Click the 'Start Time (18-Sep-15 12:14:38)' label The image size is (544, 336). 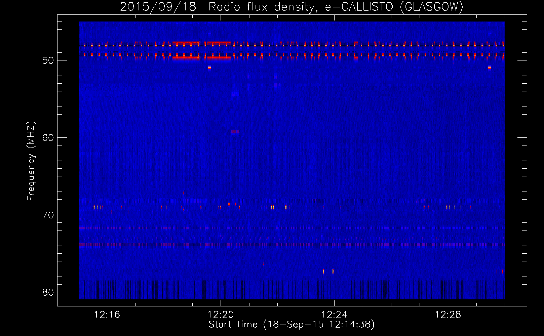pyautogui.click(x=292, y=325)
